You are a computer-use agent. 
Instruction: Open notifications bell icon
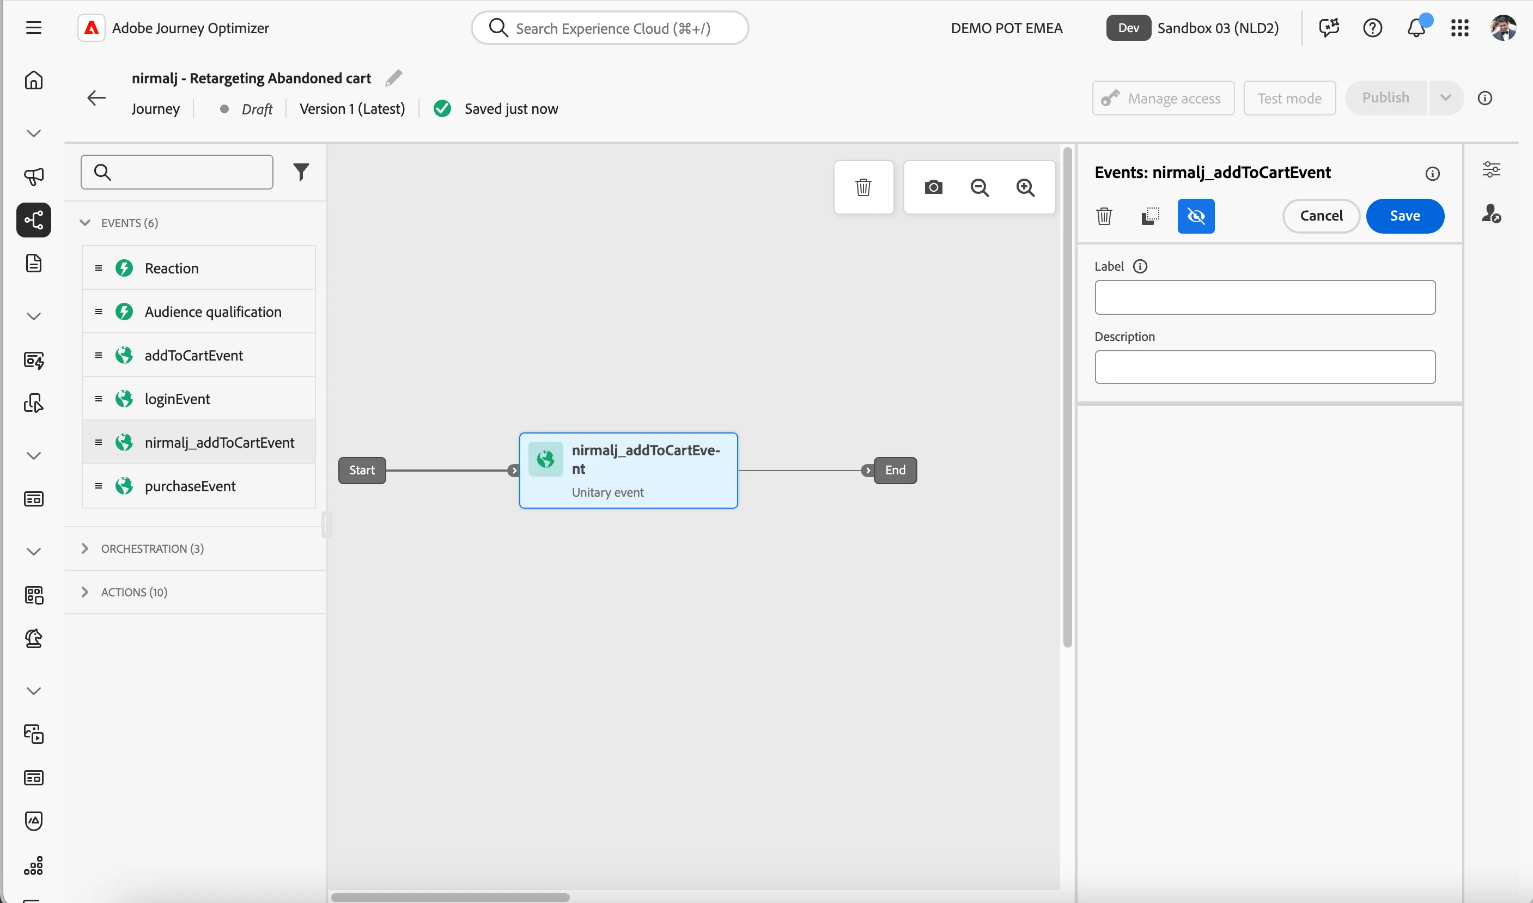[x=1416, y=28]
